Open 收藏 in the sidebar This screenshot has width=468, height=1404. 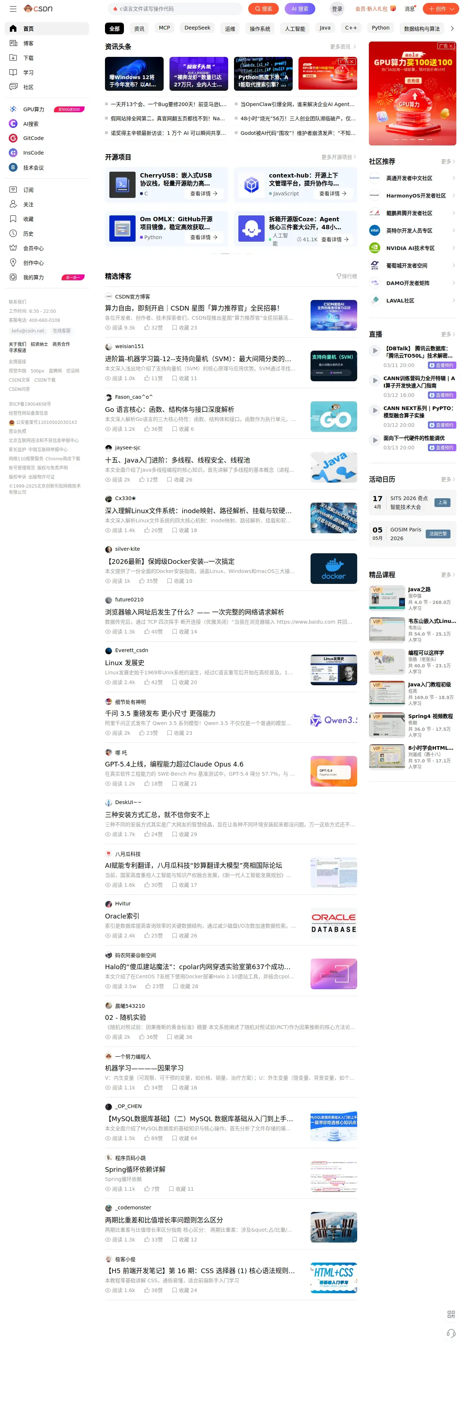[47, 219]
